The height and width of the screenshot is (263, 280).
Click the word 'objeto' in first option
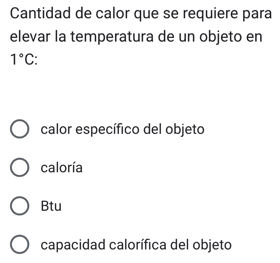click(185, 129)
